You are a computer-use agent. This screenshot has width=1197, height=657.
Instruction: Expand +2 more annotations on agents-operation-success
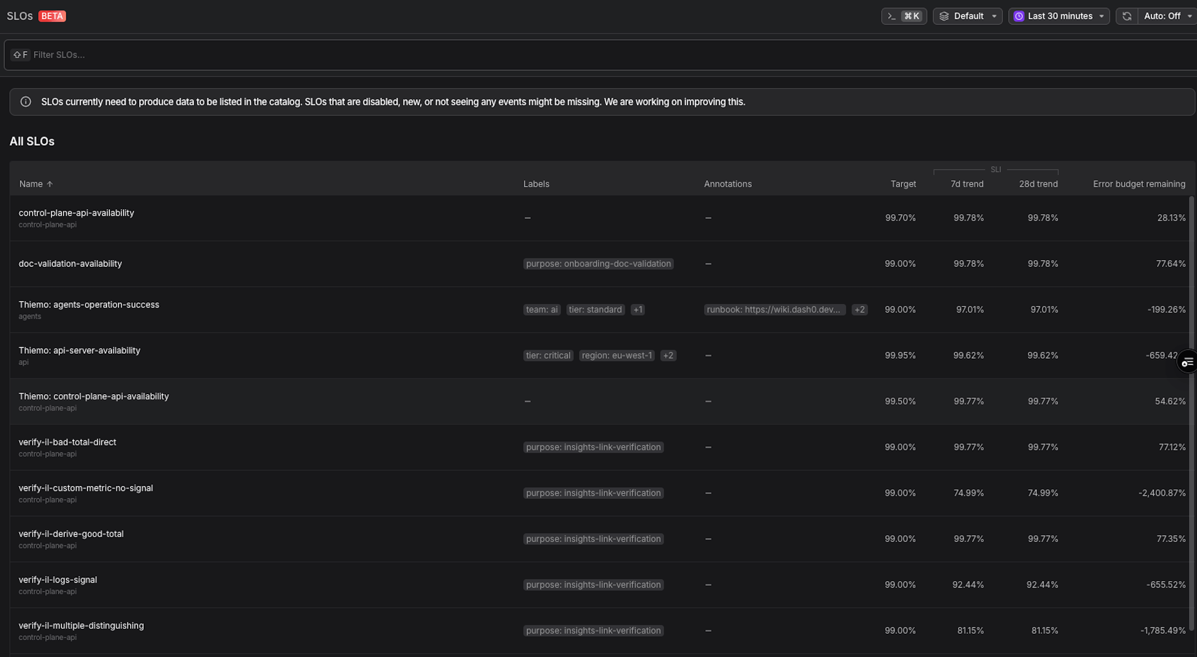[x=860, y=310]
